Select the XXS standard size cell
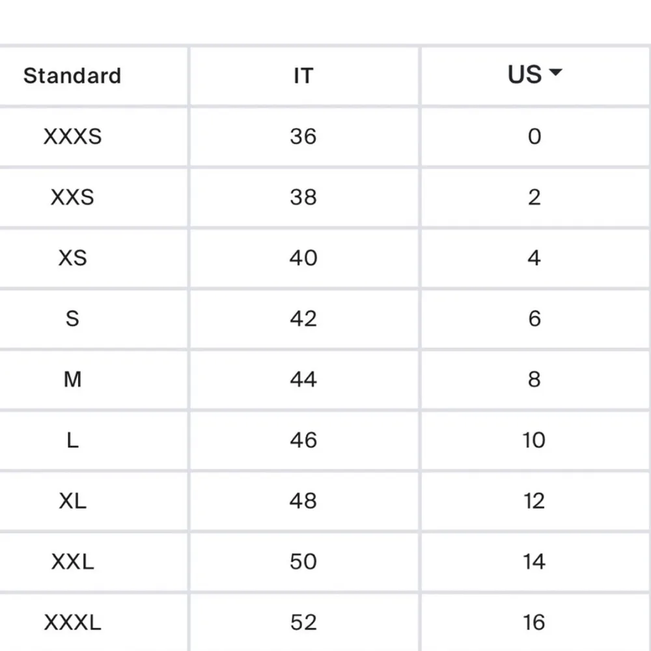The width and height of the screenshot is (651, 651). pyautogui.click(x=72, y=197)
